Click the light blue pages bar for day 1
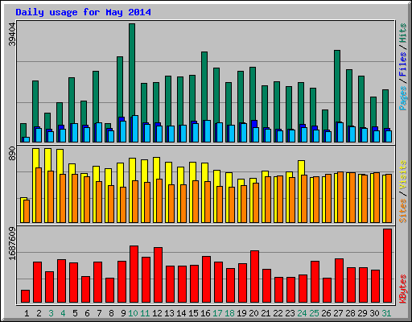Viewport: 412px width, 322px height. (x=27, y=139)
